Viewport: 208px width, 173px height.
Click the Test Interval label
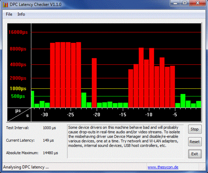(x=18, y=128)
